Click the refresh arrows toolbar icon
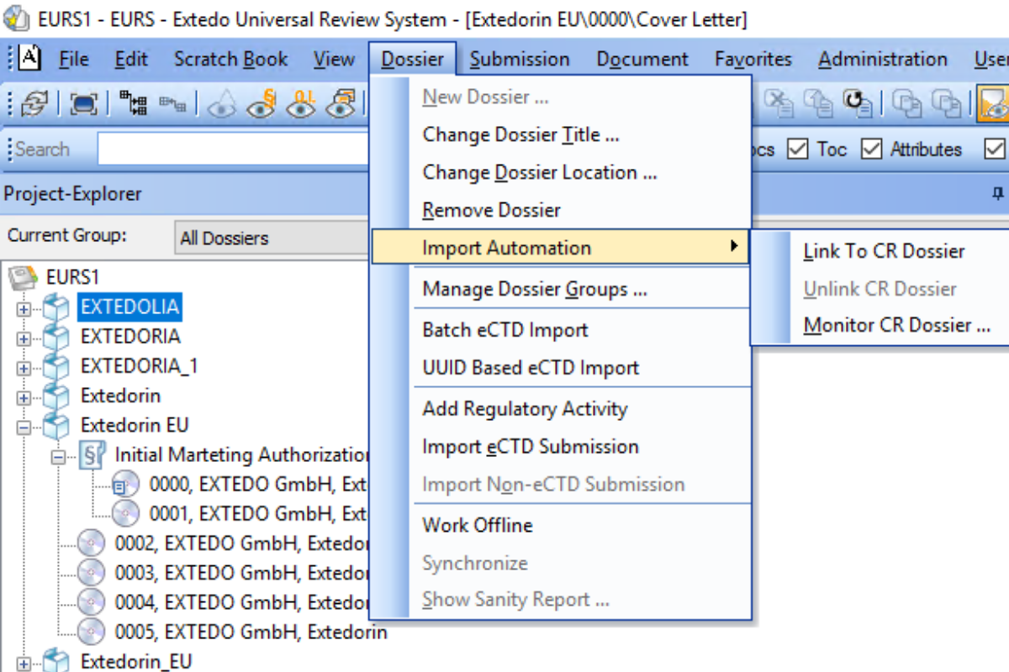The width and height of the screenshot is (1009, 672). point(34,103)
